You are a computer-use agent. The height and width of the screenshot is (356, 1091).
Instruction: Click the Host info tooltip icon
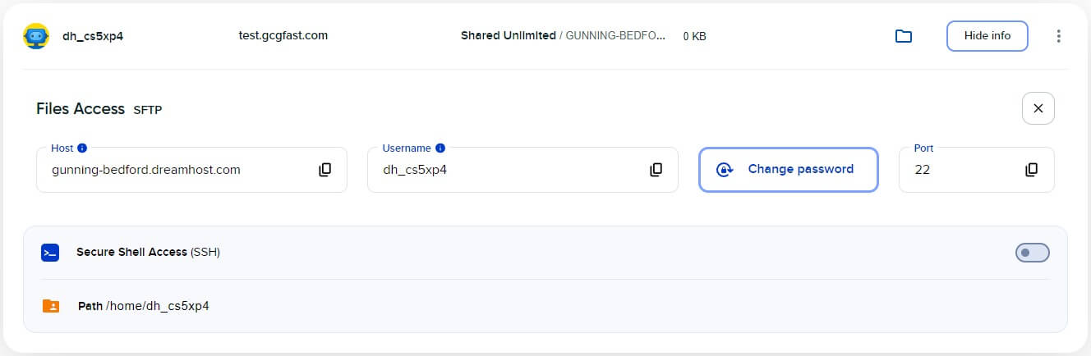[x=82, y=148]
